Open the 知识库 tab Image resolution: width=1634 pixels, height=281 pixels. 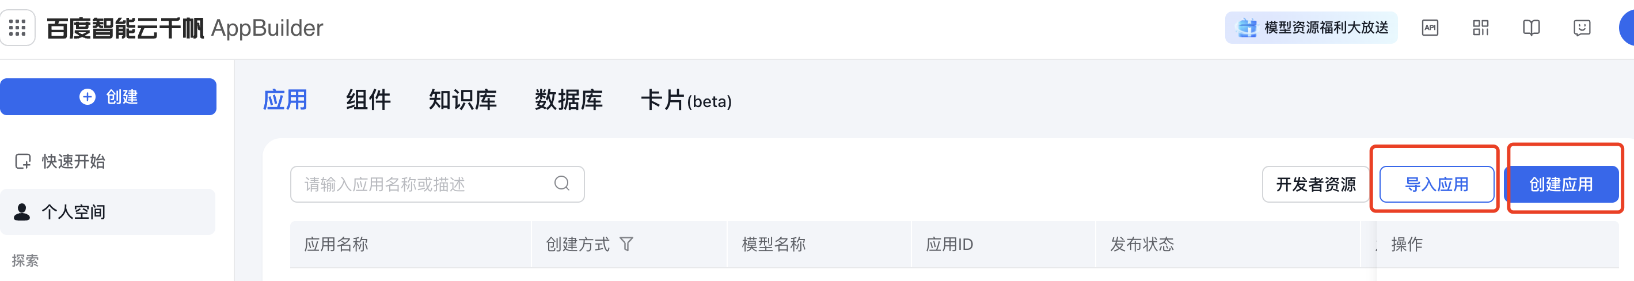tap(462, 100)
